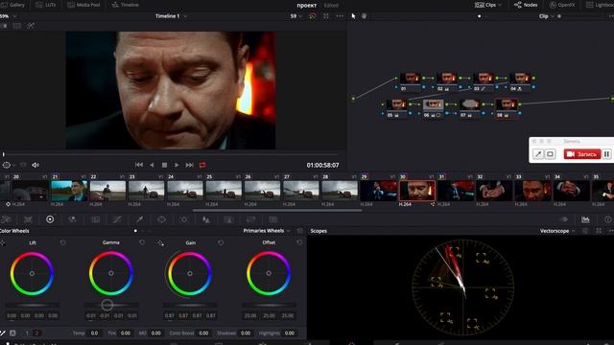Toggle image wipe in viewer
Screen dimensions: 614x345
click(x=4, y=26)
